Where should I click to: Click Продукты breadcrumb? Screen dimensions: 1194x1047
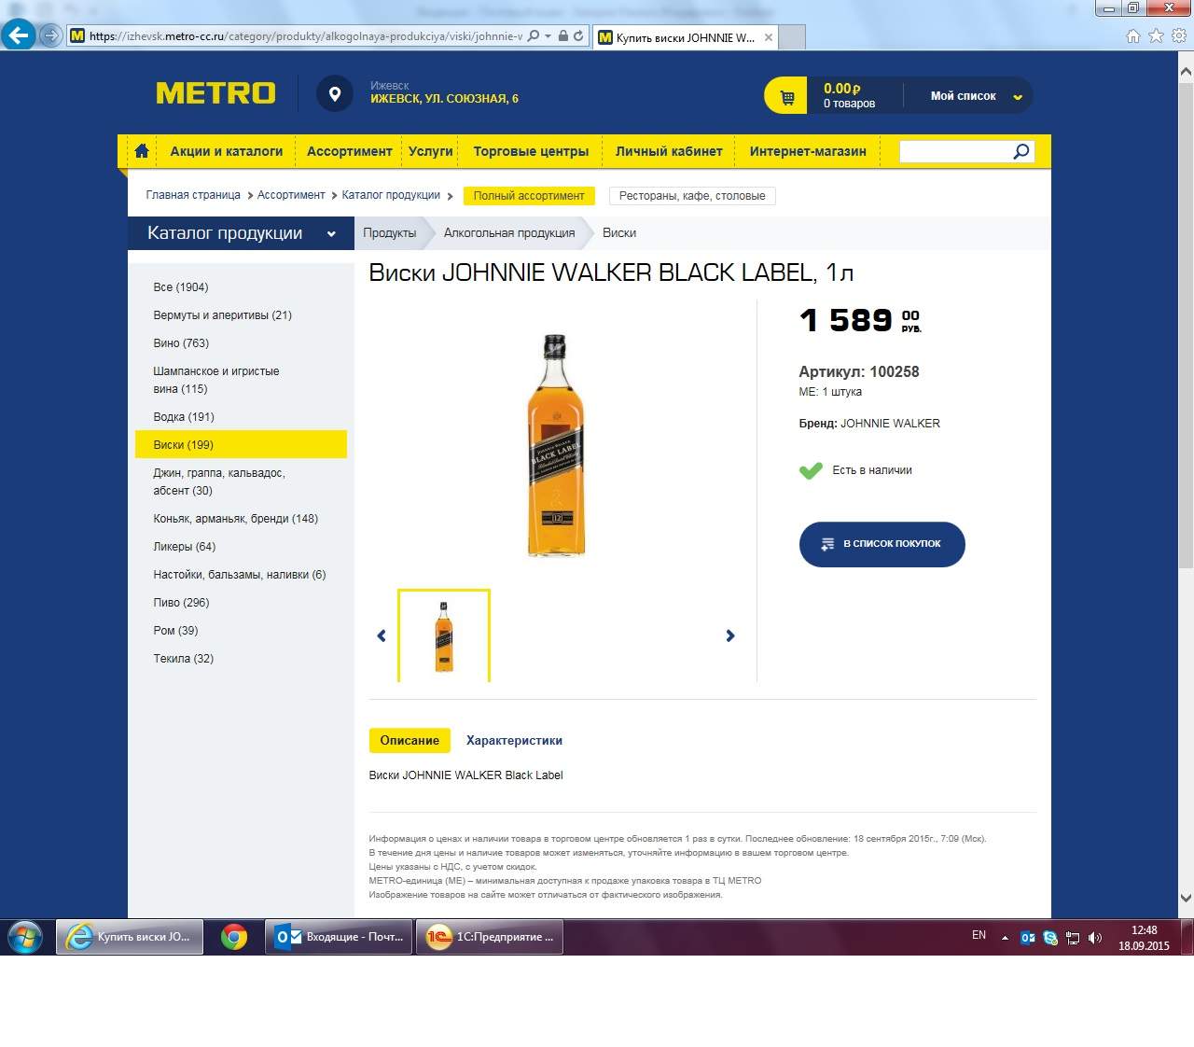[390, 233]
